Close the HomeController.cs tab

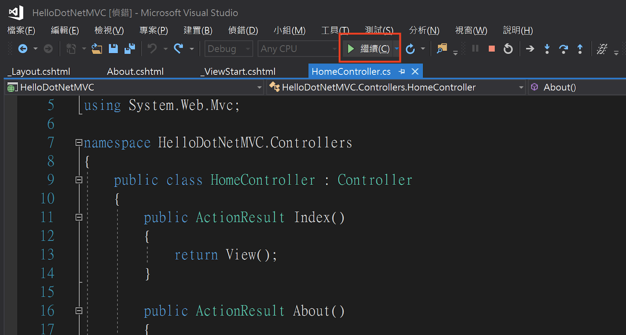pyautogui.click(x=415, y=71)
